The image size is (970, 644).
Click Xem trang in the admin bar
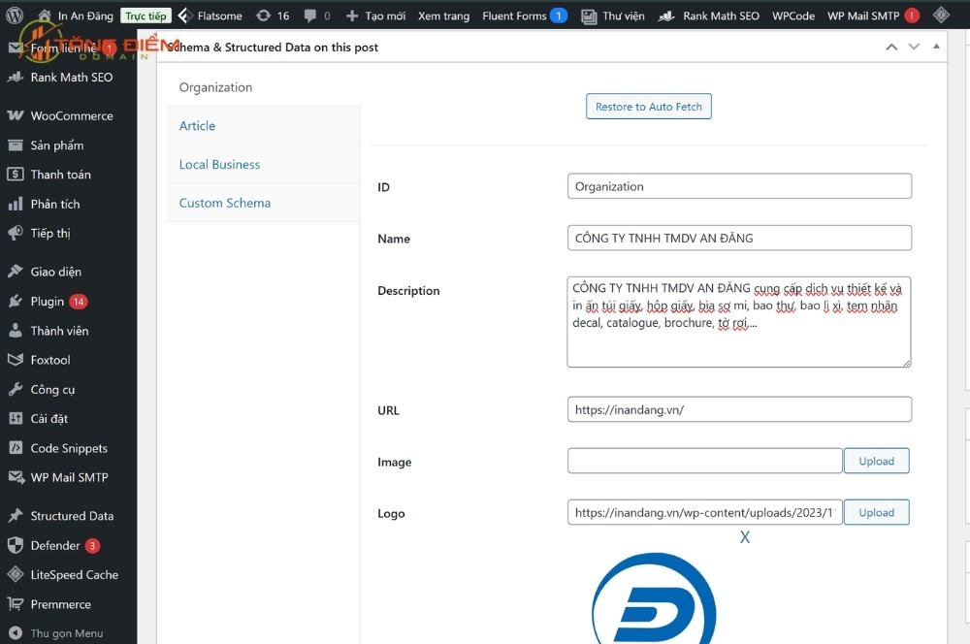[443, 16]
